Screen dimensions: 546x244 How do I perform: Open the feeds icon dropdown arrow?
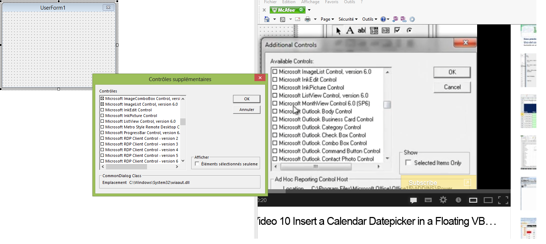click(x=290, y=19)
